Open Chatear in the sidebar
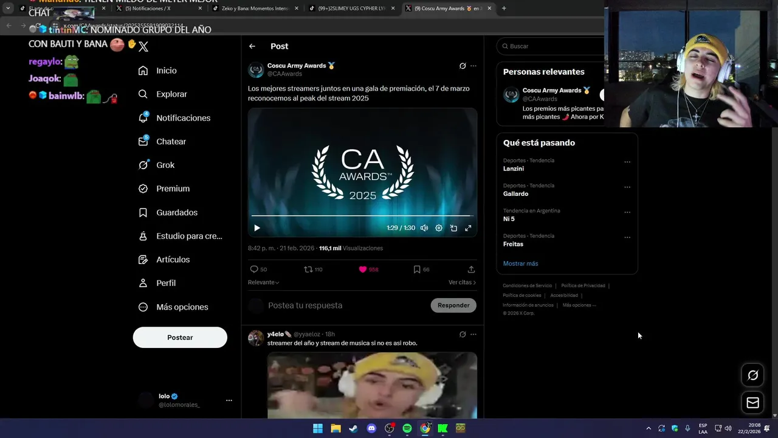 point(162,141)
